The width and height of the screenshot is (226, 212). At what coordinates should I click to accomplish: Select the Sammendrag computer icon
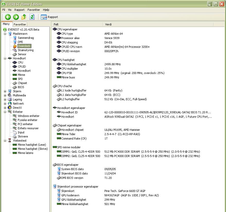point(15,38)
